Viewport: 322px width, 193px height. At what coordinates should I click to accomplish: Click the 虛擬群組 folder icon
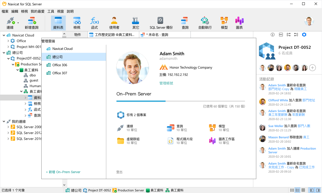tap(120, 141)
